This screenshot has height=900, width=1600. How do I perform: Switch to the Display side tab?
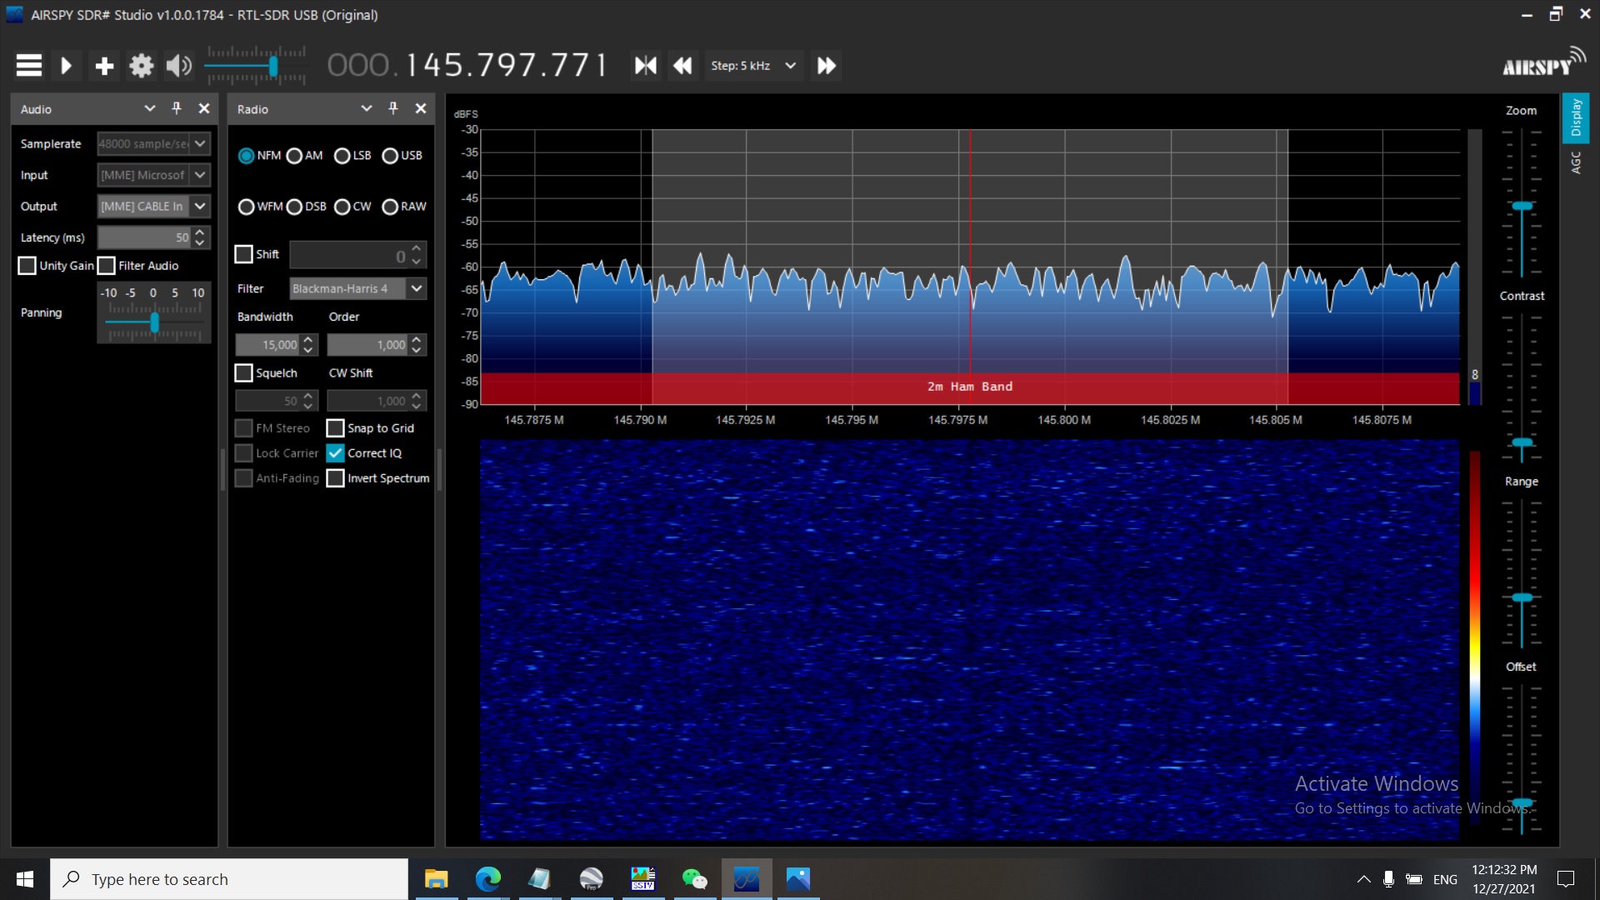tap(1576, 117)
